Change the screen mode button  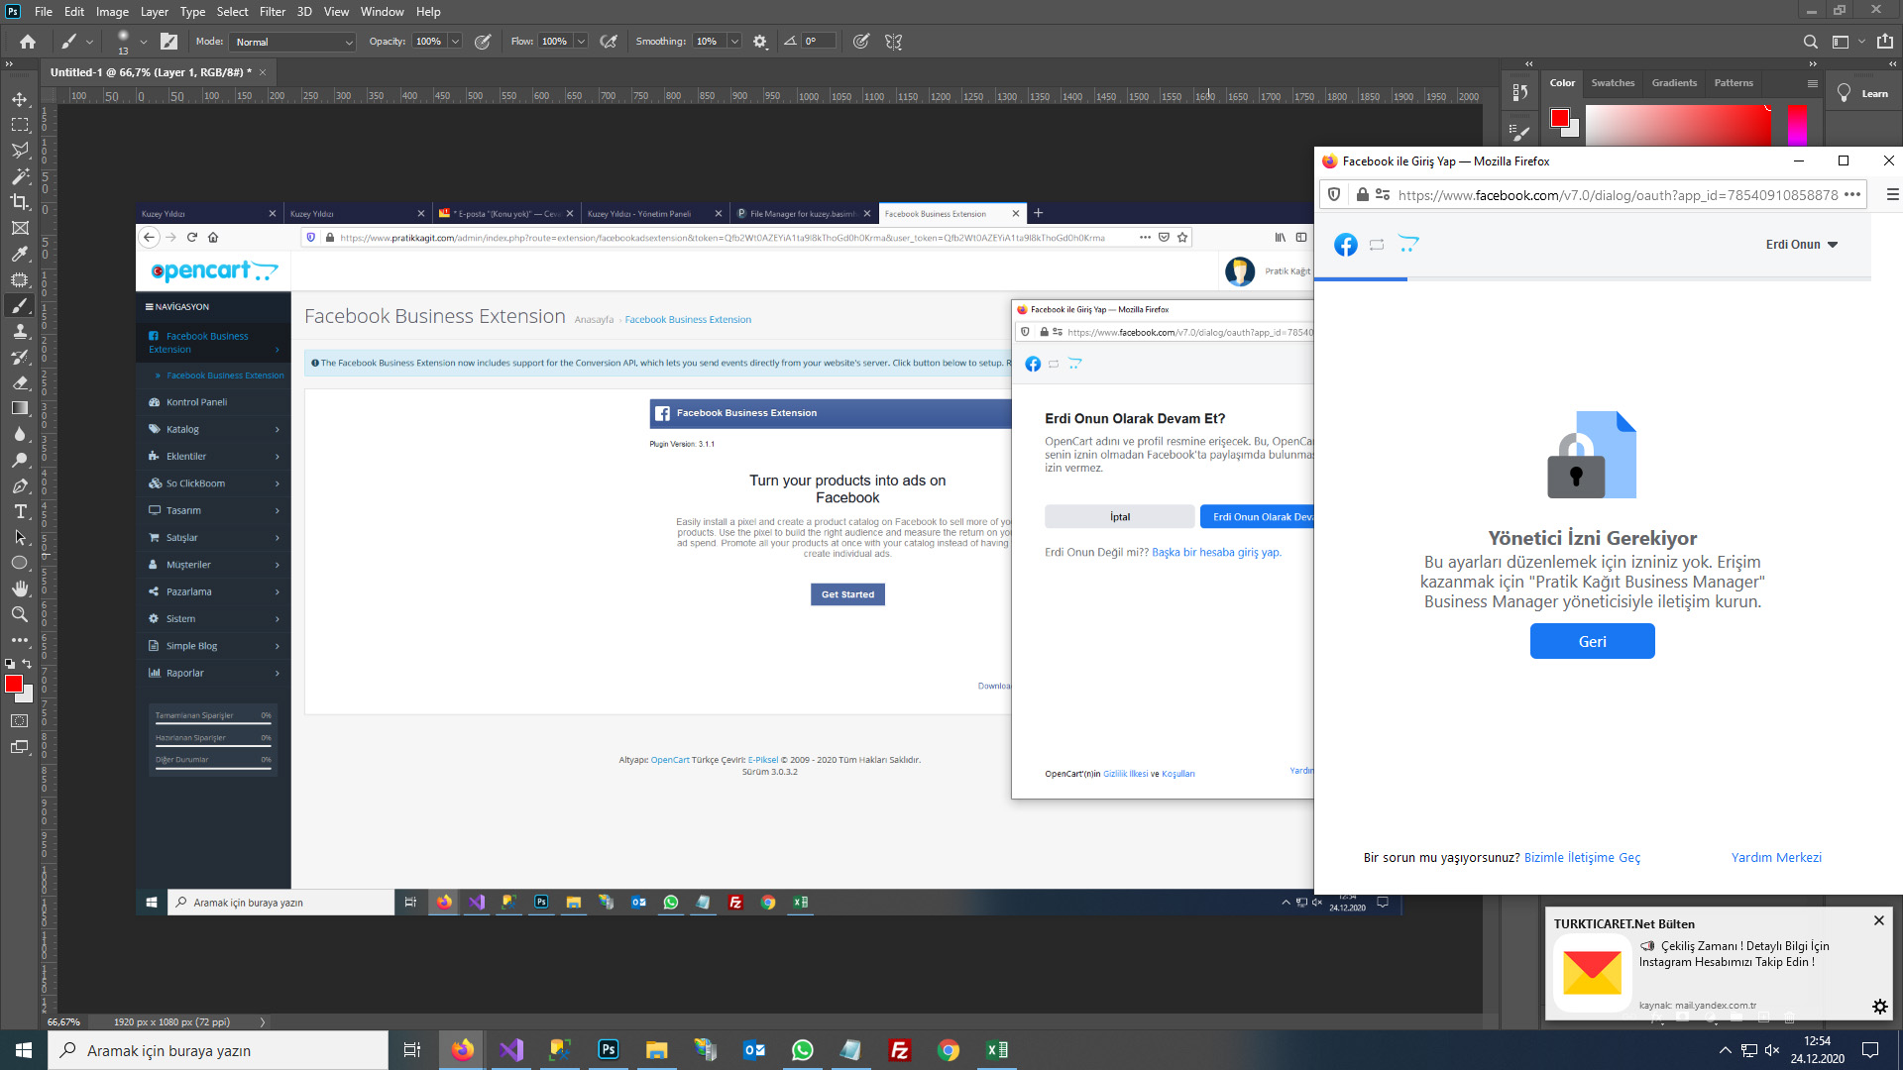(20, 747)
